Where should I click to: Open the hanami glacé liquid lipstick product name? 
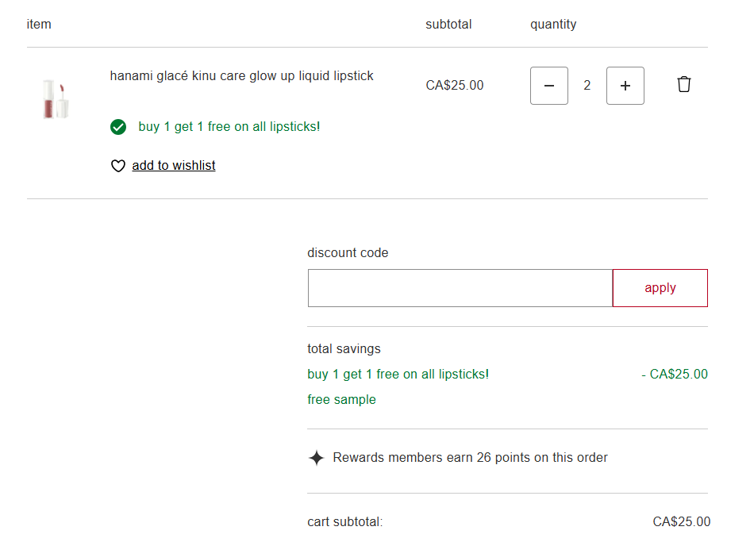click(x=241, y=76)
